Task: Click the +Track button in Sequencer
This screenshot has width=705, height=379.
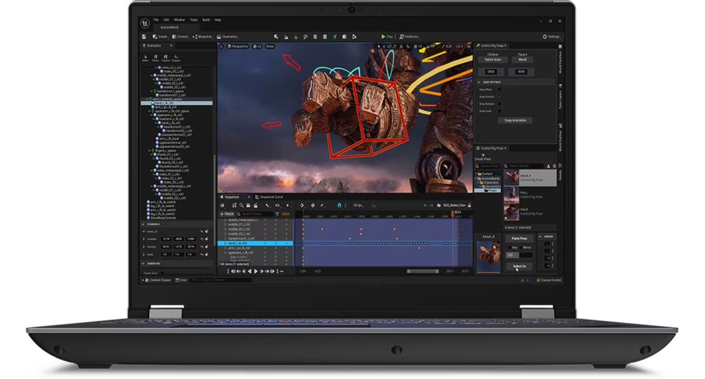Action: point(227,214)
